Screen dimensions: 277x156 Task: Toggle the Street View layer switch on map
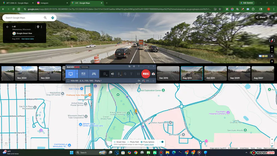[x=162, y=142]
